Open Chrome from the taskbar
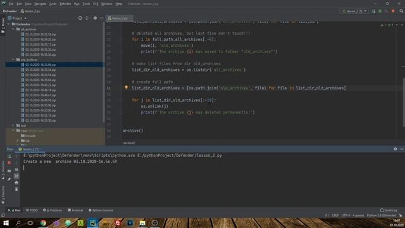 pos(43,223)
